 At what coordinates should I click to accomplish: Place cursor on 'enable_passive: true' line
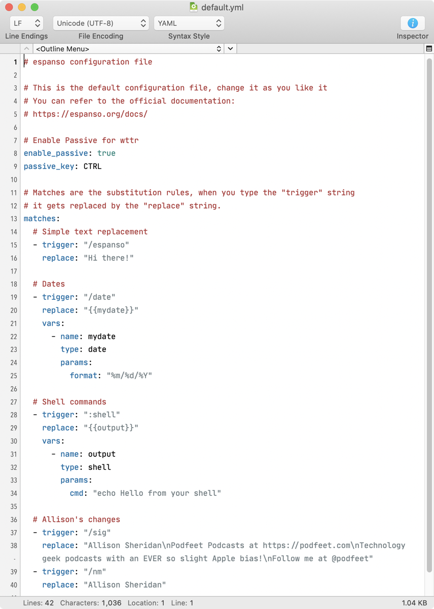69,153
